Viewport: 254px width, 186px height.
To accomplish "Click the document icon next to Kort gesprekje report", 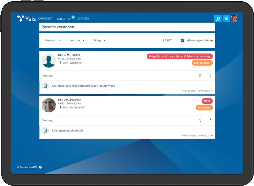I will [x=45, y=86].
